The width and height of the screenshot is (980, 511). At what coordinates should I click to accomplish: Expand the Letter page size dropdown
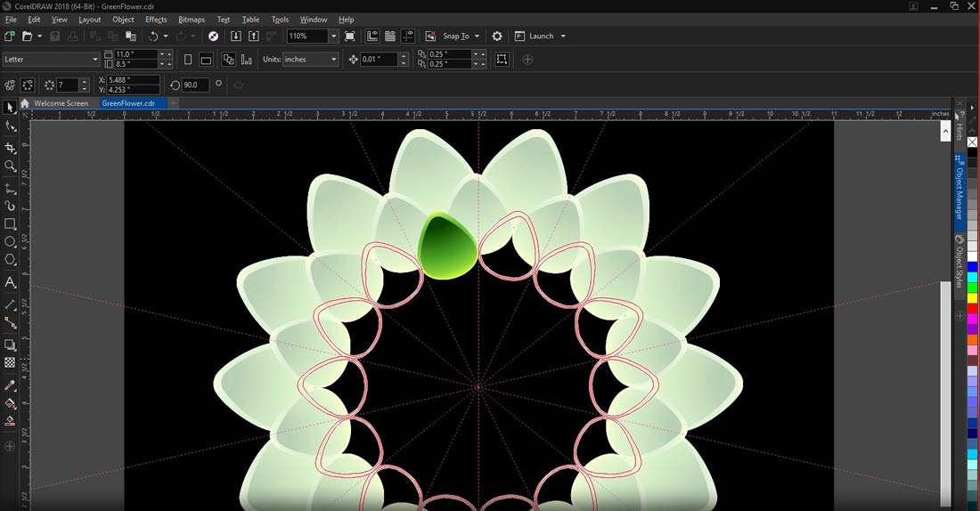tap(95, 60)
